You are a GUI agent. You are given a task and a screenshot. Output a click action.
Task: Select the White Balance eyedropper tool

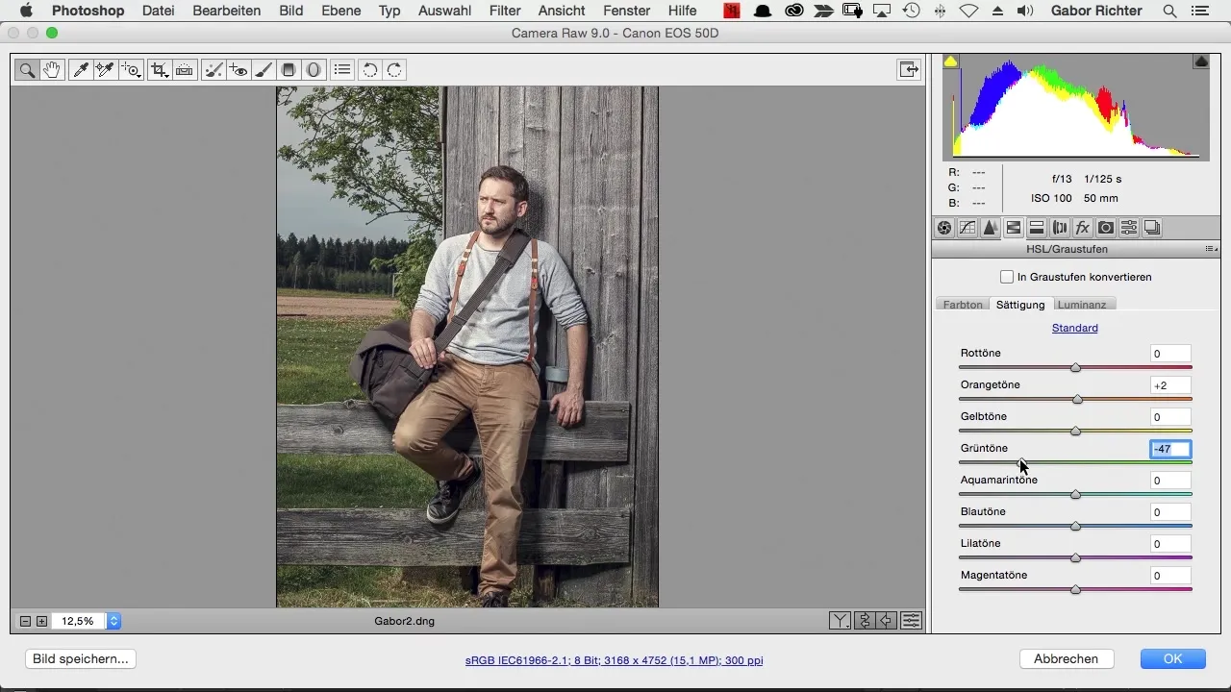(x=81, y=69)
